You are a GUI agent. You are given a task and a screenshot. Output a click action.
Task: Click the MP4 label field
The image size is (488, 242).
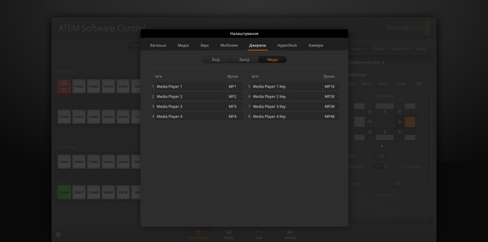coord(234,116)
